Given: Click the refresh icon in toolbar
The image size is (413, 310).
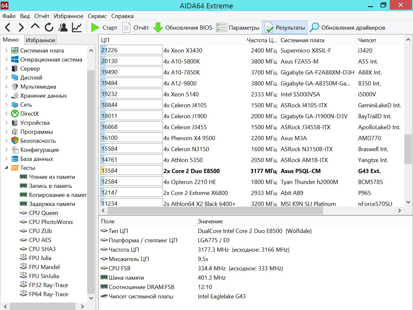Looking at the screenshot, I should pos(49,27).
